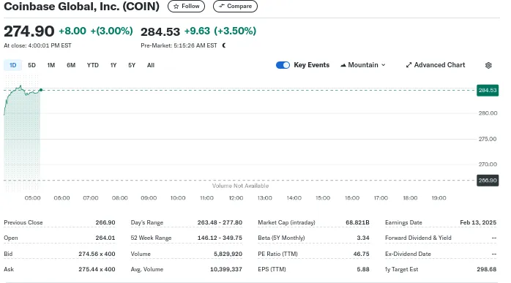Select the YTD time range
Screen dimensions: 511x283
point(92,65)
